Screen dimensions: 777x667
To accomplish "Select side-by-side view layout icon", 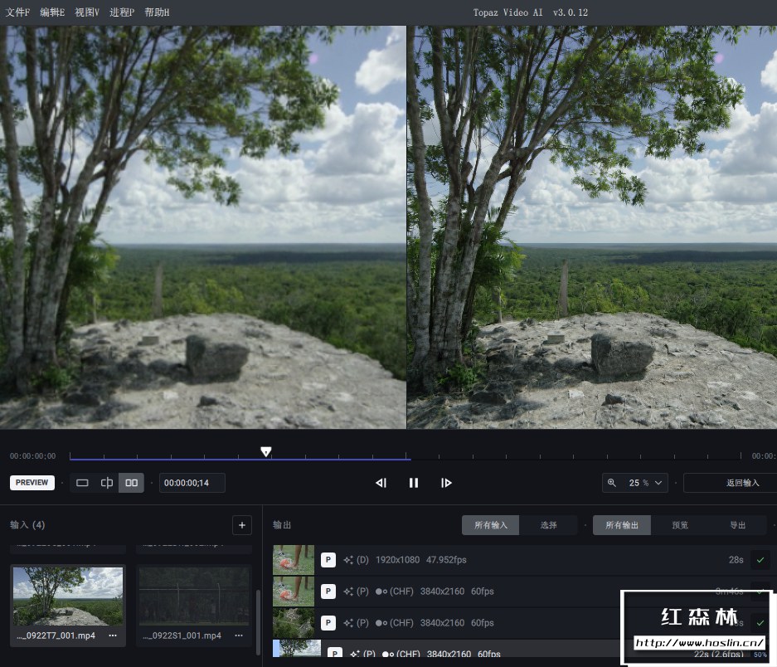I will pos(131,483).
